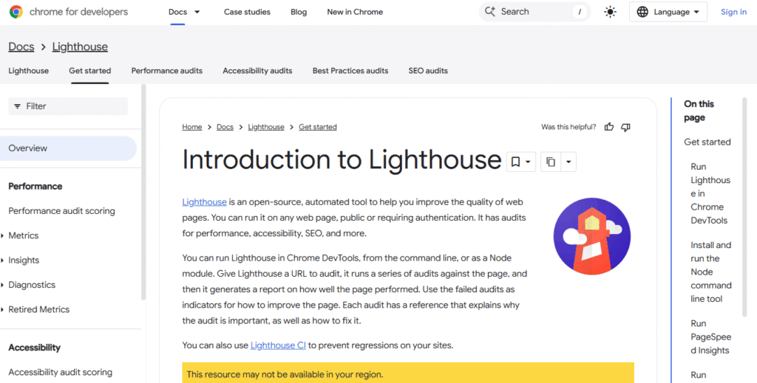This screenshot has height=383, width=757.
Task: Open the dropdown arrow next to copy icon
Action: coord(568,162)
